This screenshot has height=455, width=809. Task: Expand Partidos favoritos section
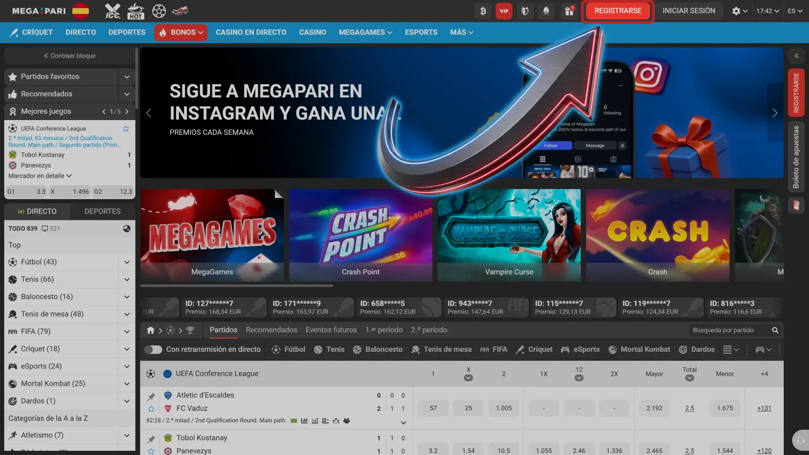click(x=127, y=77)
